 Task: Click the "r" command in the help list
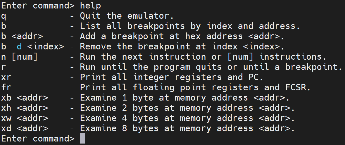(4, 67)
